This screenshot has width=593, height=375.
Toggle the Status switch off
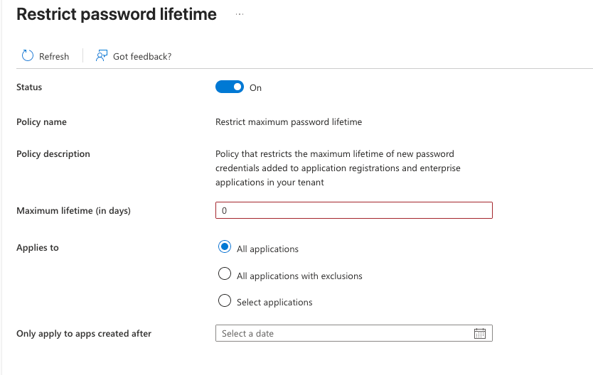[x=230, y=87]
